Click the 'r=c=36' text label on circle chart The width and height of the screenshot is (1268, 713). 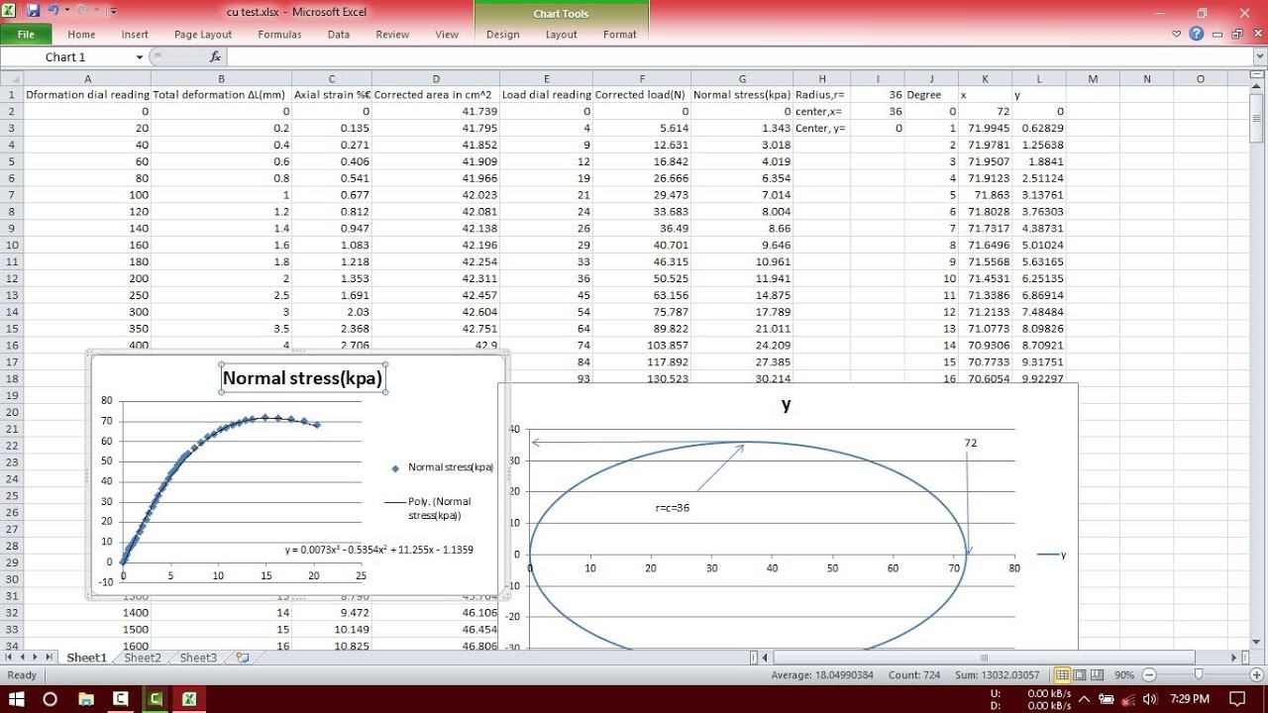point(673,506)
